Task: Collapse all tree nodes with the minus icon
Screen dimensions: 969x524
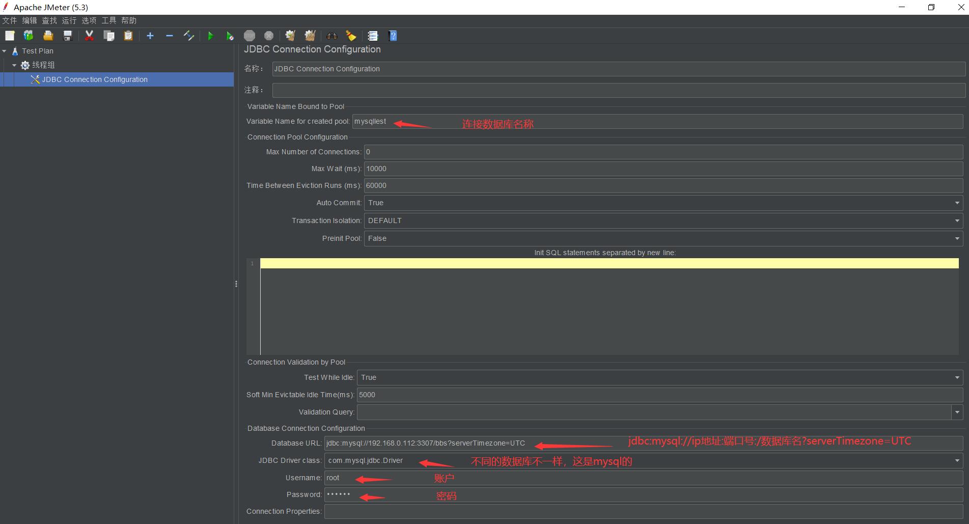Action: (170, 36)
